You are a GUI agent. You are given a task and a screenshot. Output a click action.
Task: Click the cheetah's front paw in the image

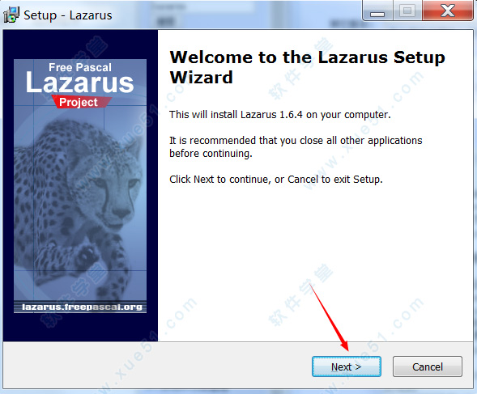pos(87,256)
